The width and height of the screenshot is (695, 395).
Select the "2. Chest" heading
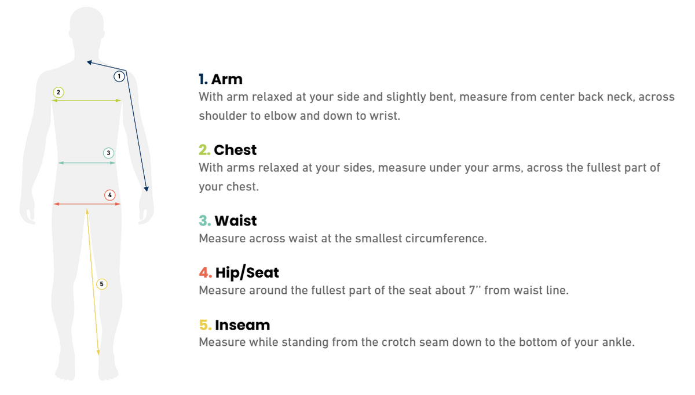coord(228,150)
